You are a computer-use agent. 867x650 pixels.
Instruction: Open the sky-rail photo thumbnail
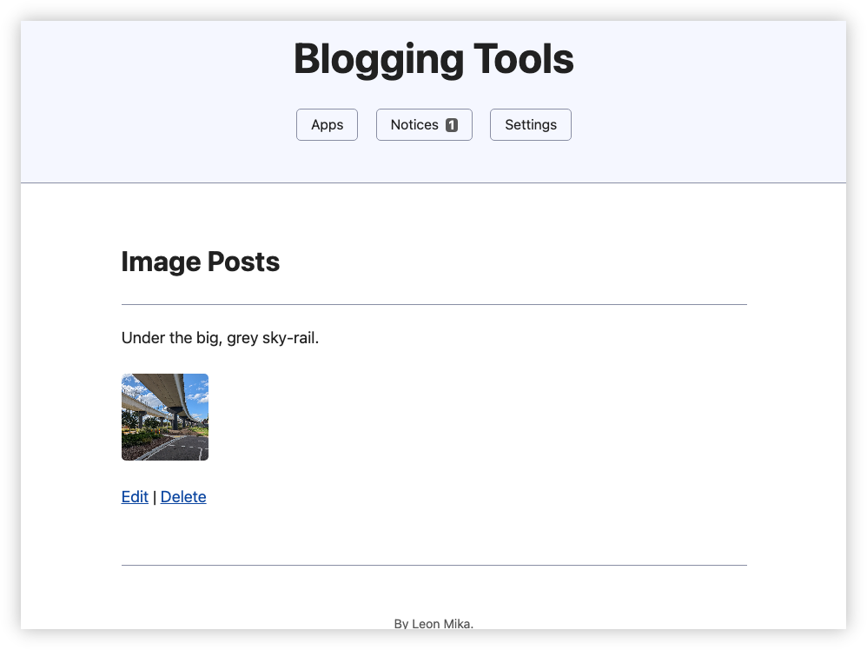[164, 416]
